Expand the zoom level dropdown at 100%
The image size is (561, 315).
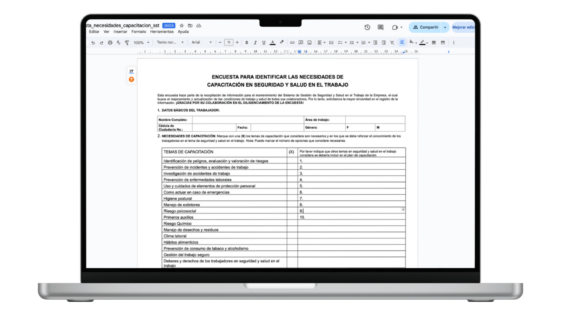[140, 42]
